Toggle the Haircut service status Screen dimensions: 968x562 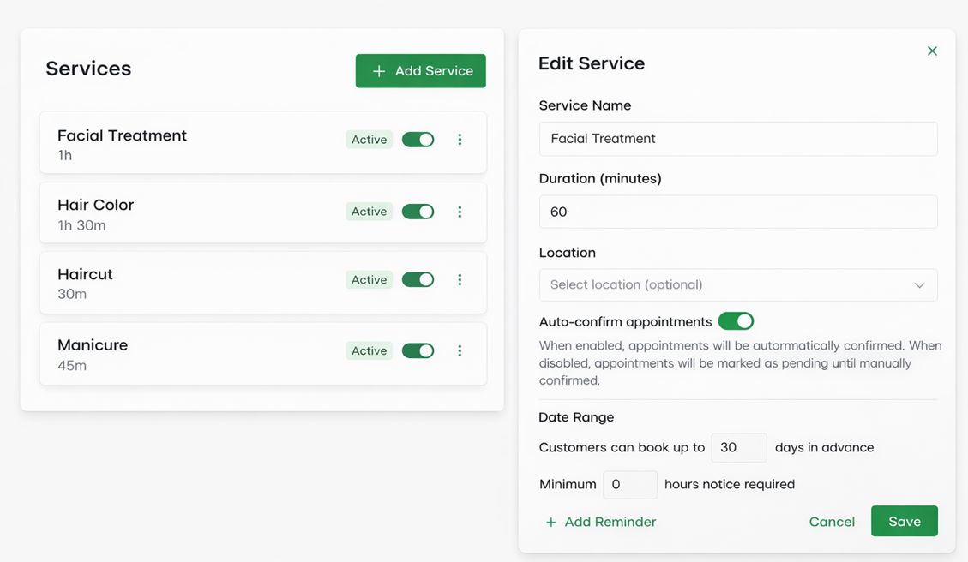pyautogui.click(x=418, y=279)
